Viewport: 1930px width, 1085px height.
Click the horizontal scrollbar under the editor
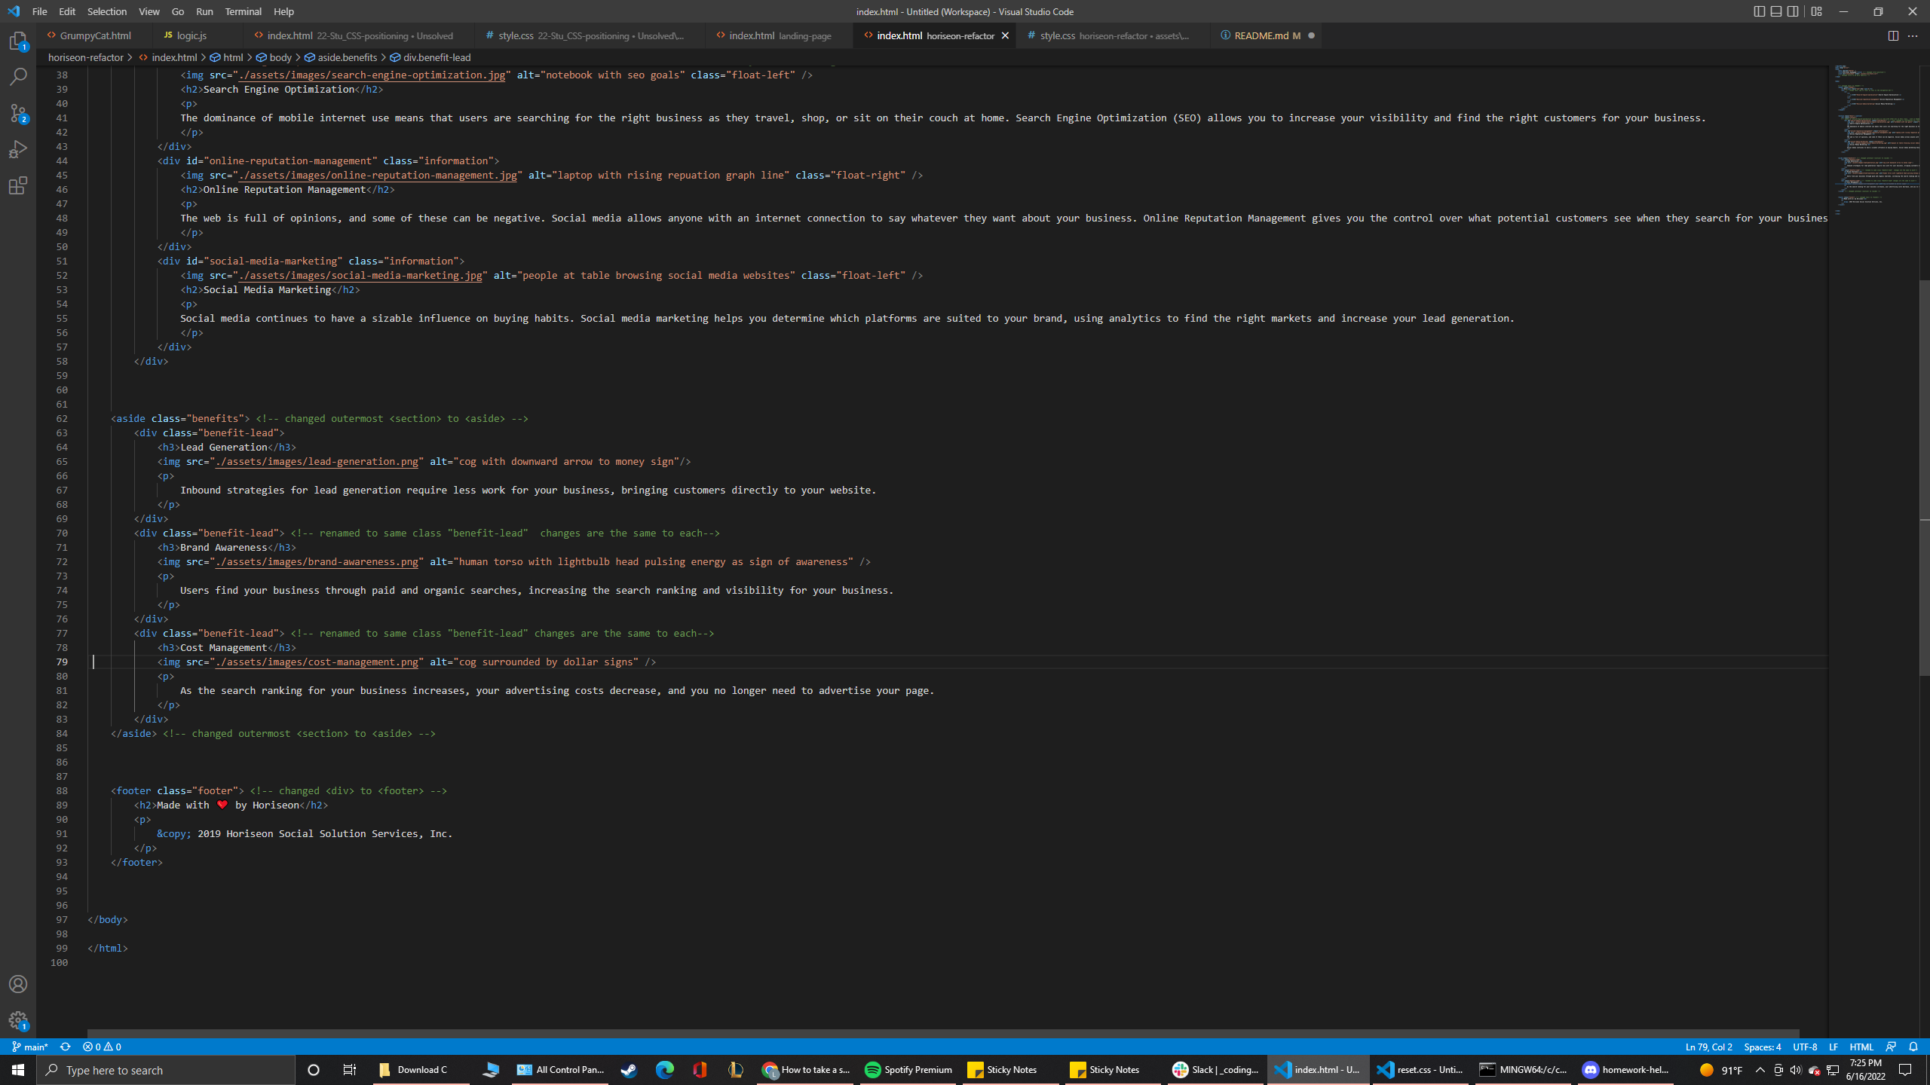point(943,1033)
